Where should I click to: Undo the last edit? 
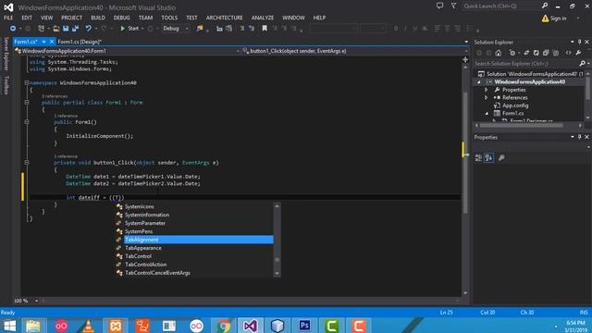point(89,29)
